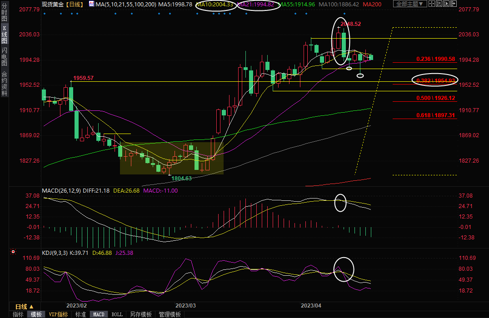The image size is (489, 318).
Task: Click the 另存模板 button
Action: pos(140,314)
